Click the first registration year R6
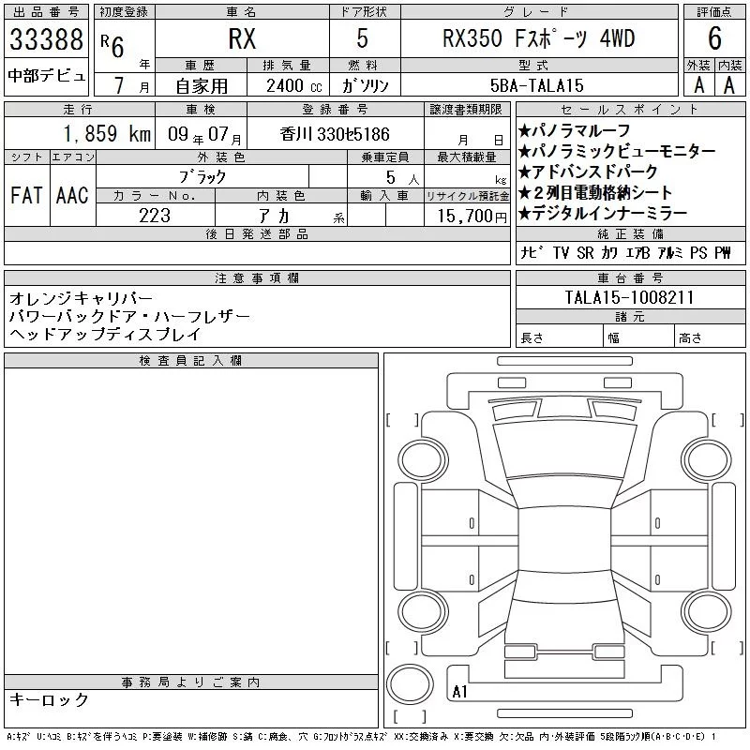Image resolution: width=750 pixels, height=750 pixels. tap(112, 46)
